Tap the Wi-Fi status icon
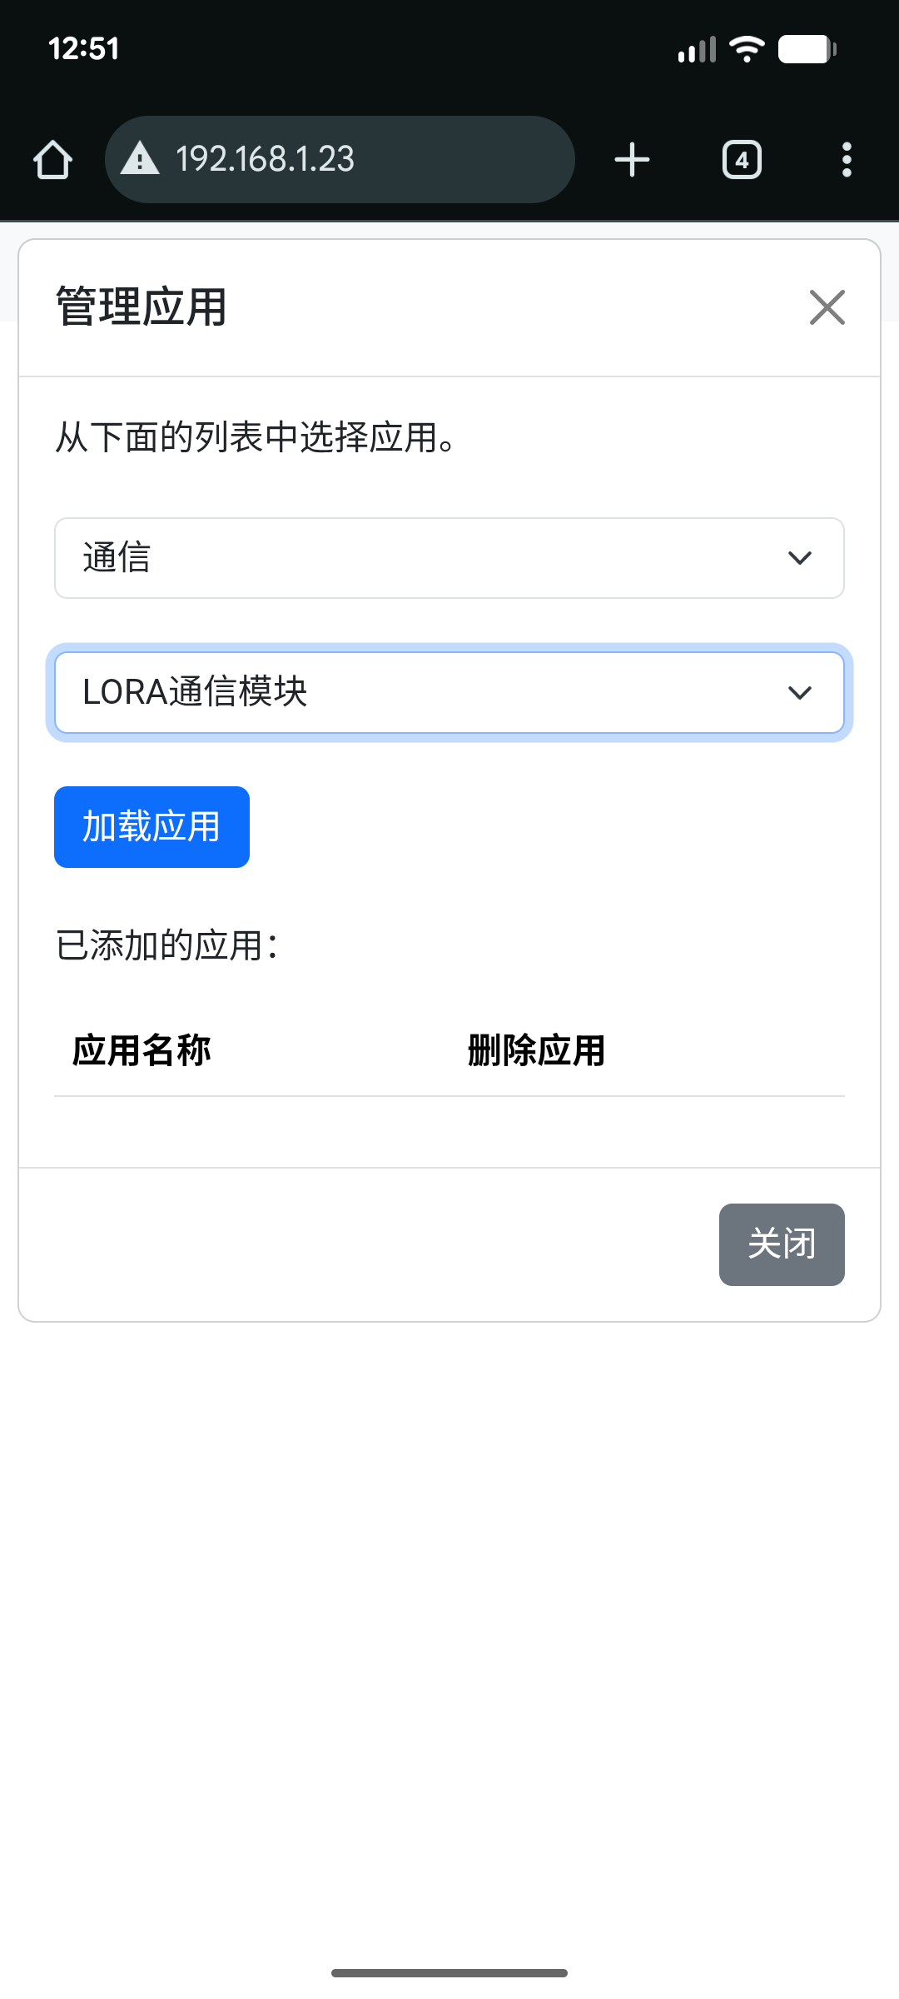 click(x=747, y=49)
